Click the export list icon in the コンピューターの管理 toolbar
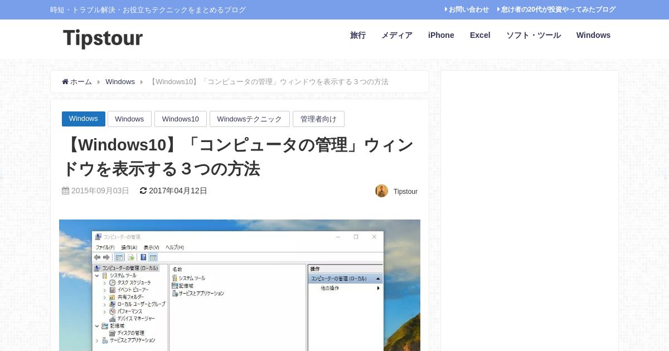The width and height of the screenshot is (669, 351). [x=131, y=257]
